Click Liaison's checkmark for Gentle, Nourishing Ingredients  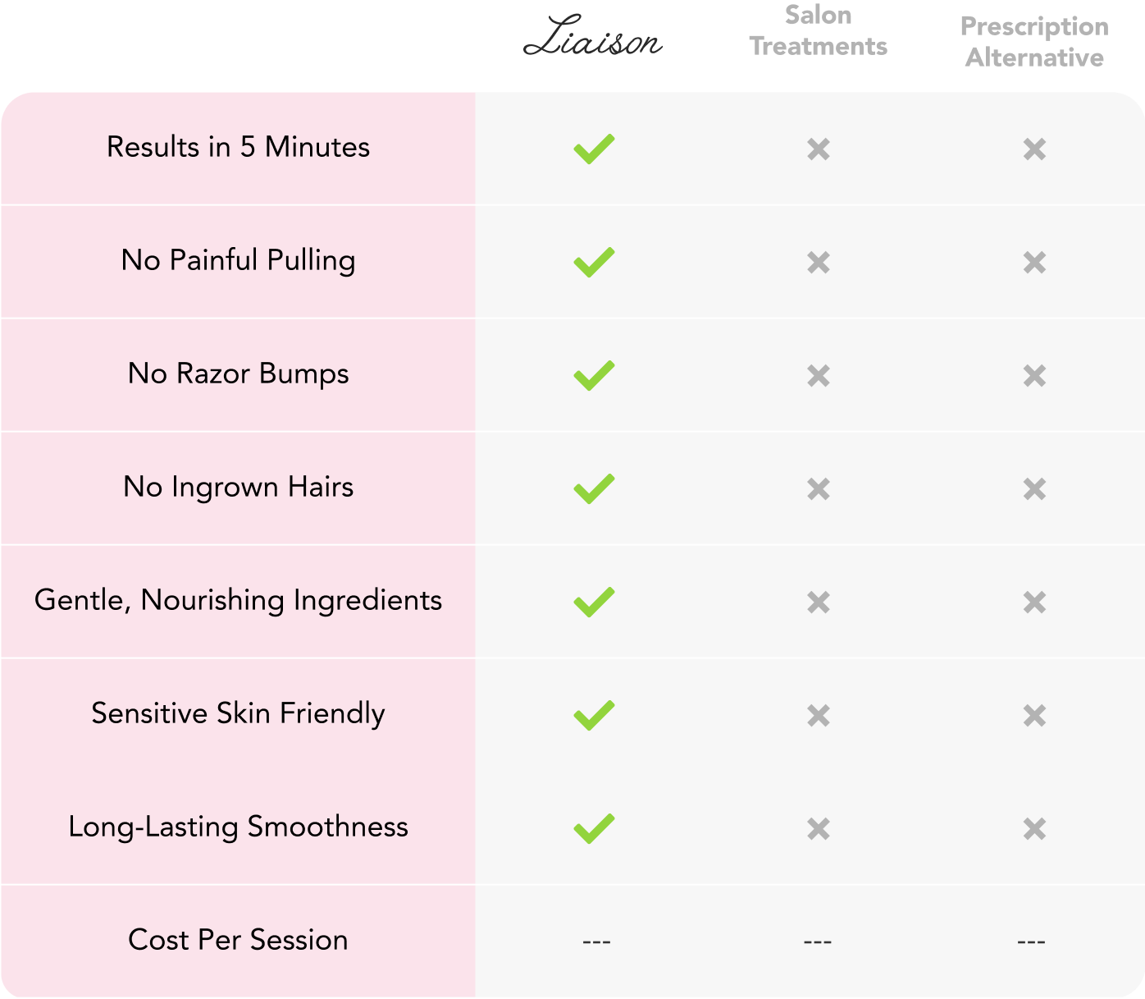click(594, 602)
